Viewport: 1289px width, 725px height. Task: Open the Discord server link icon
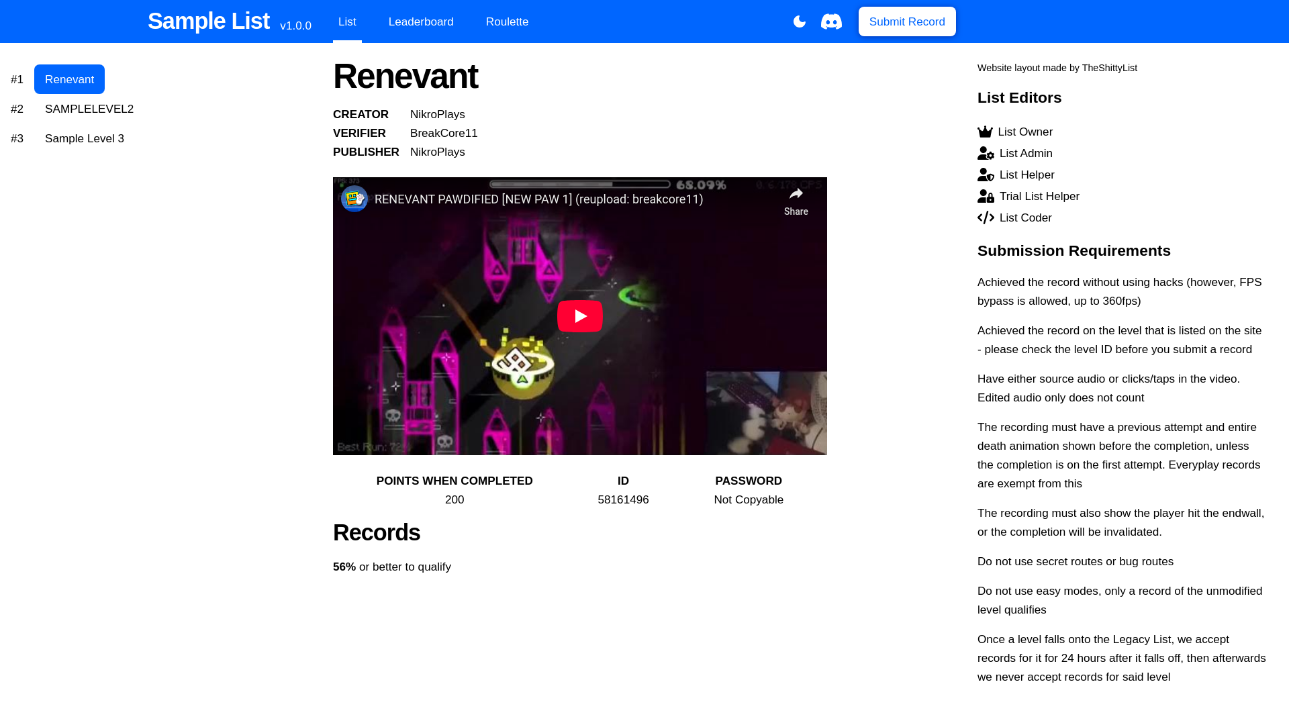point(831,21)
